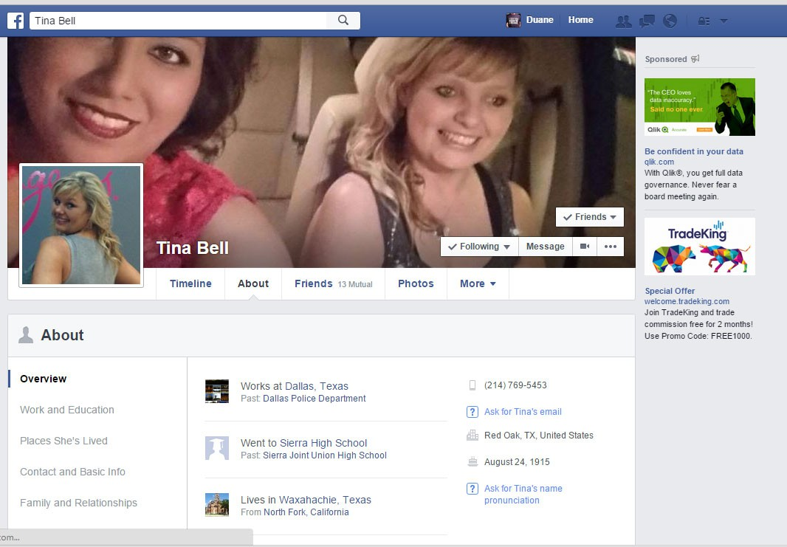The image size is (787, 547).
Task: Select Work and Education in sidebar
Action: tap(67, 410)
